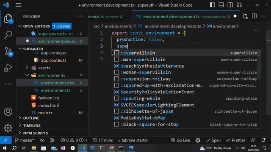Click environments breadcrumb segment
This screenshot has width=271, height=152.
coord(118,26)
